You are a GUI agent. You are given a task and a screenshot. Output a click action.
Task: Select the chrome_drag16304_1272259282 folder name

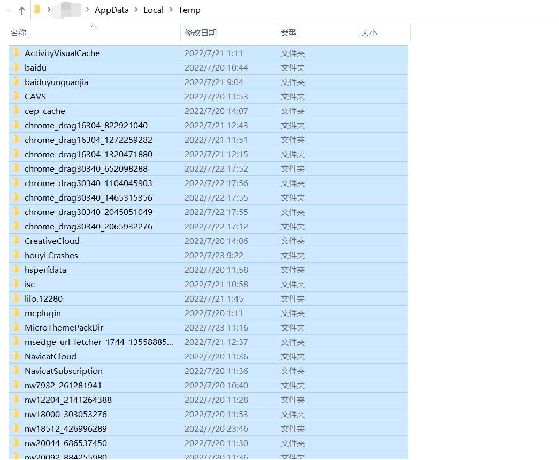tap(88, 140)
